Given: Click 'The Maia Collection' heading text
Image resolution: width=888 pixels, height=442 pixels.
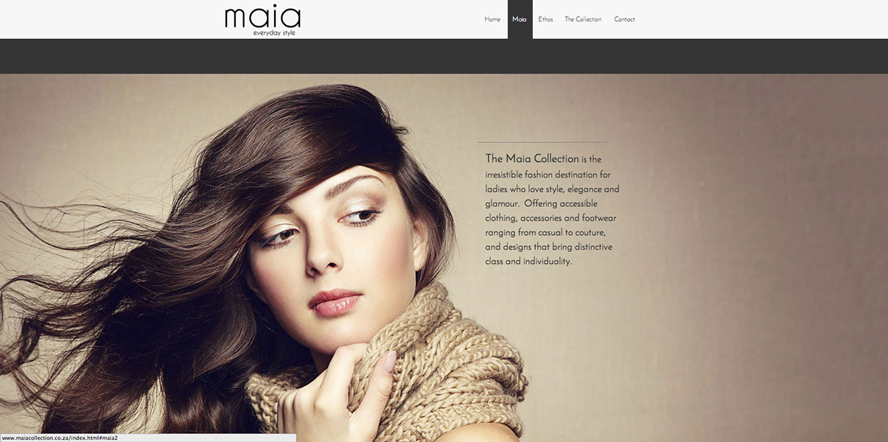Looking at the screenshot, I should click(x=532, y=158).
